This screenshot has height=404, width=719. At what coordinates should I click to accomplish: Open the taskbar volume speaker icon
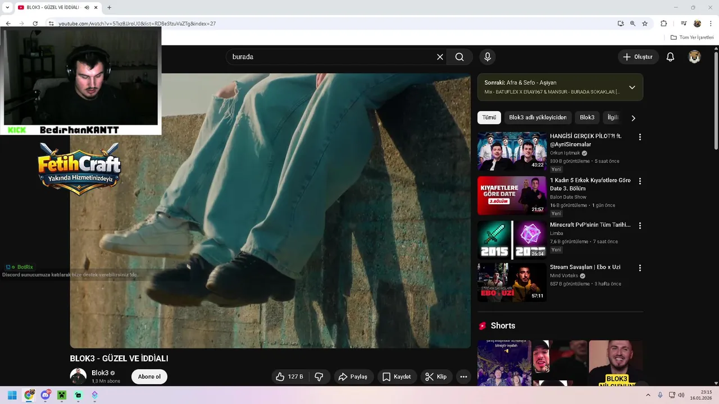[x=681, y=395]
